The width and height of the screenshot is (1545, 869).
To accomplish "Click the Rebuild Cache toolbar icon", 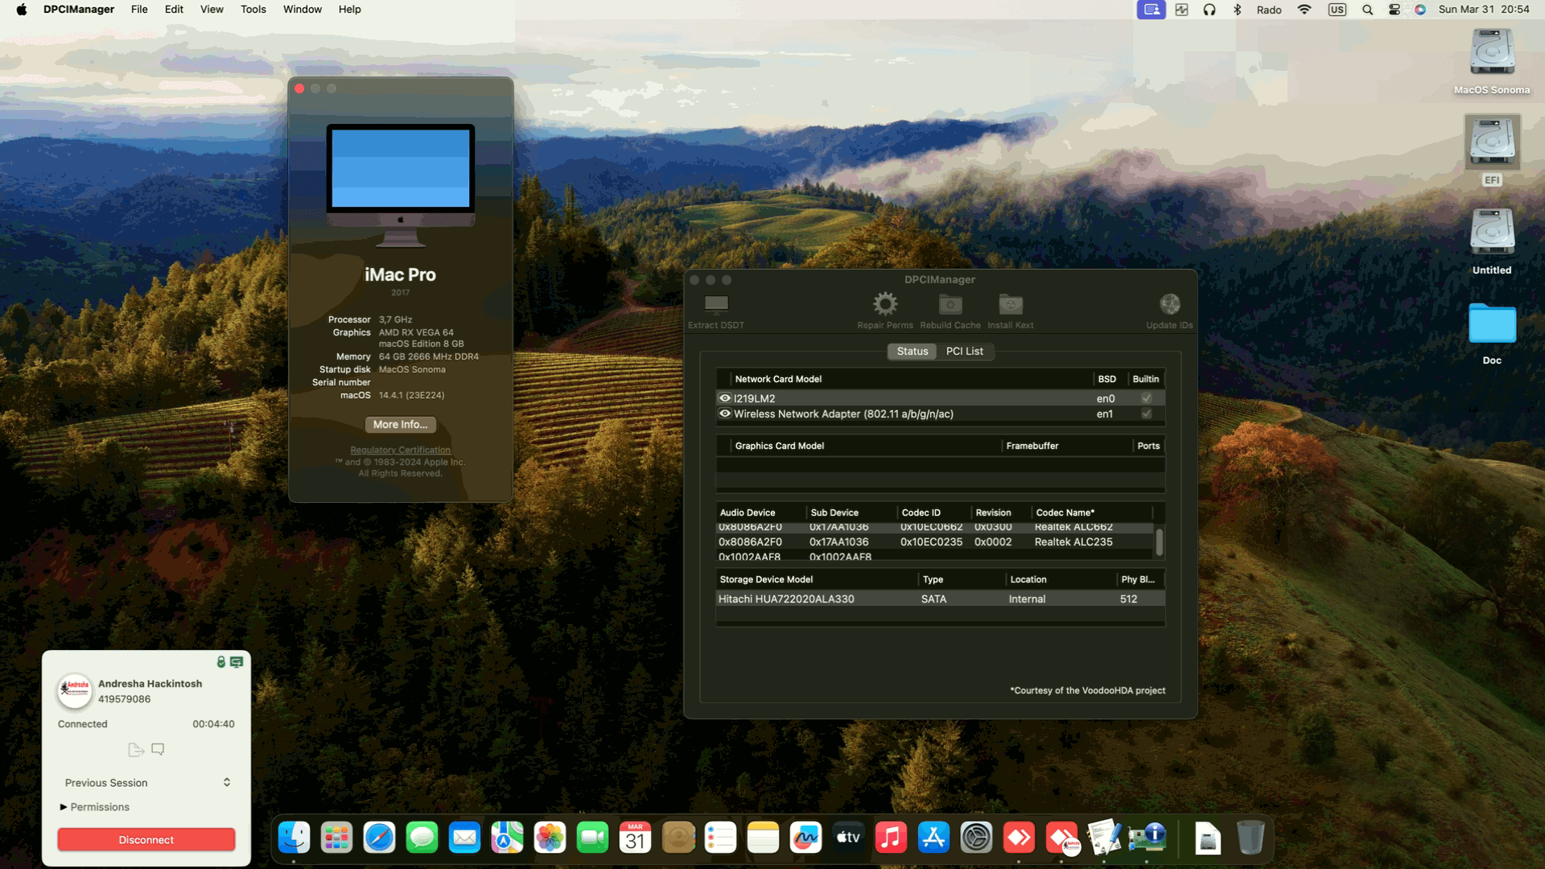I will point(950,304).
